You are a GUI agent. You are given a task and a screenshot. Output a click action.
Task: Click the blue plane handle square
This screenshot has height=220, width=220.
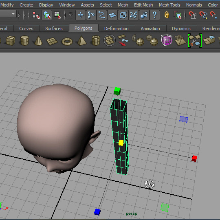click(184, 119)
